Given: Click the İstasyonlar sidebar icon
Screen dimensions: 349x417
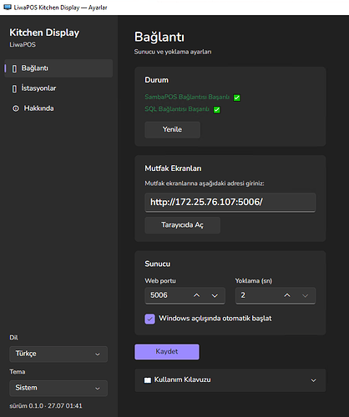Looking at the screenshot, I should coord(14,88).
